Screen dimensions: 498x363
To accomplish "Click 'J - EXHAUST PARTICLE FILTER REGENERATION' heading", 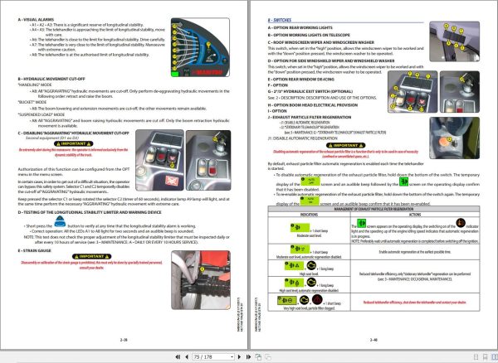I will pyautogui.click(x=310, y=118).
